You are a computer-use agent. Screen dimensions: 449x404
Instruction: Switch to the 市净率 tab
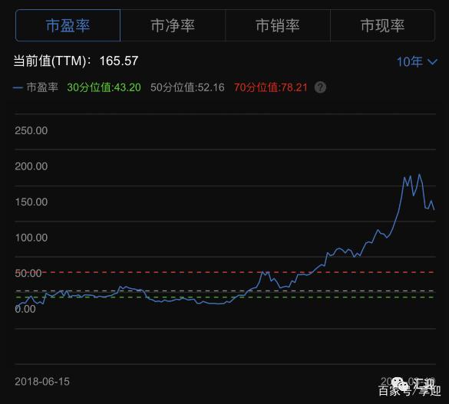173,25
